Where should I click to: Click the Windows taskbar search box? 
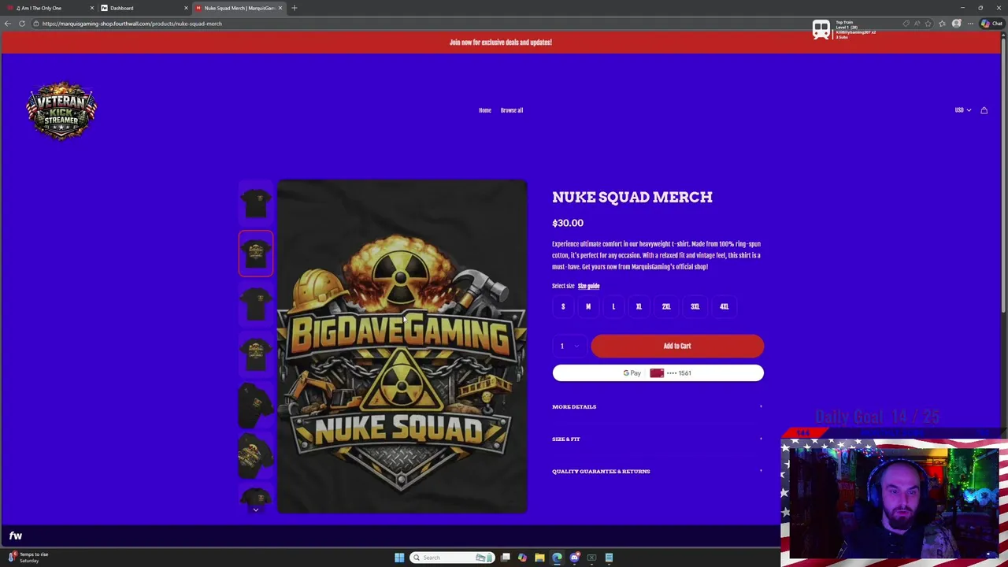pos(453,558)
